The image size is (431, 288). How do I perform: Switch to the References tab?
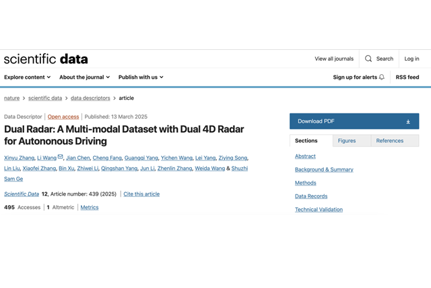(x=389, y=140)
